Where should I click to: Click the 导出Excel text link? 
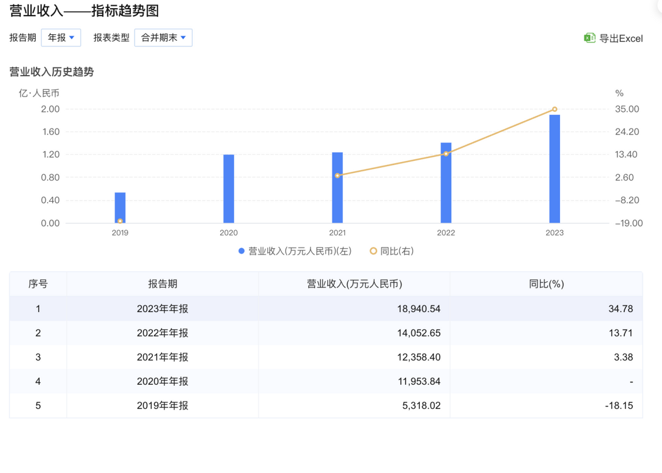click(x=621, y=39)
